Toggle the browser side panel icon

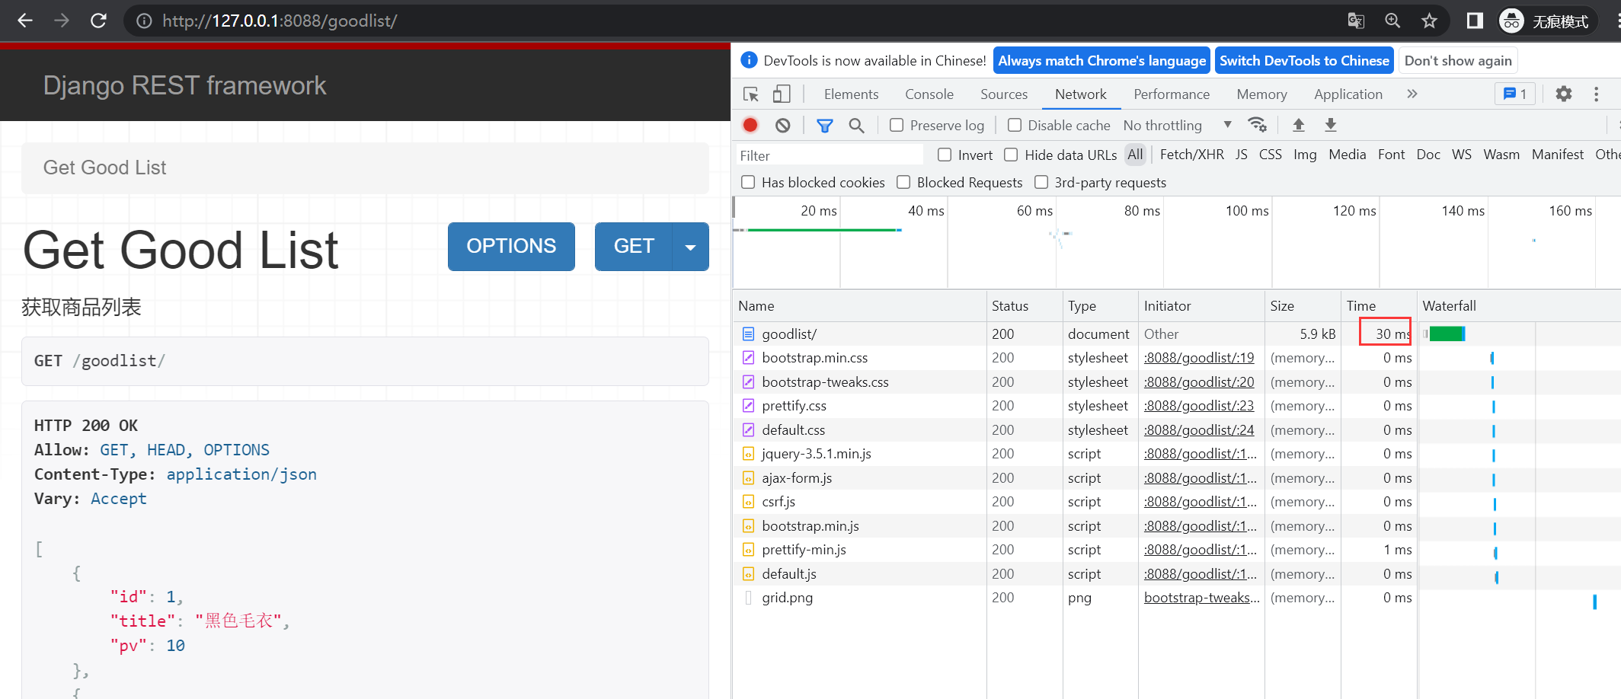(1475, 21)
